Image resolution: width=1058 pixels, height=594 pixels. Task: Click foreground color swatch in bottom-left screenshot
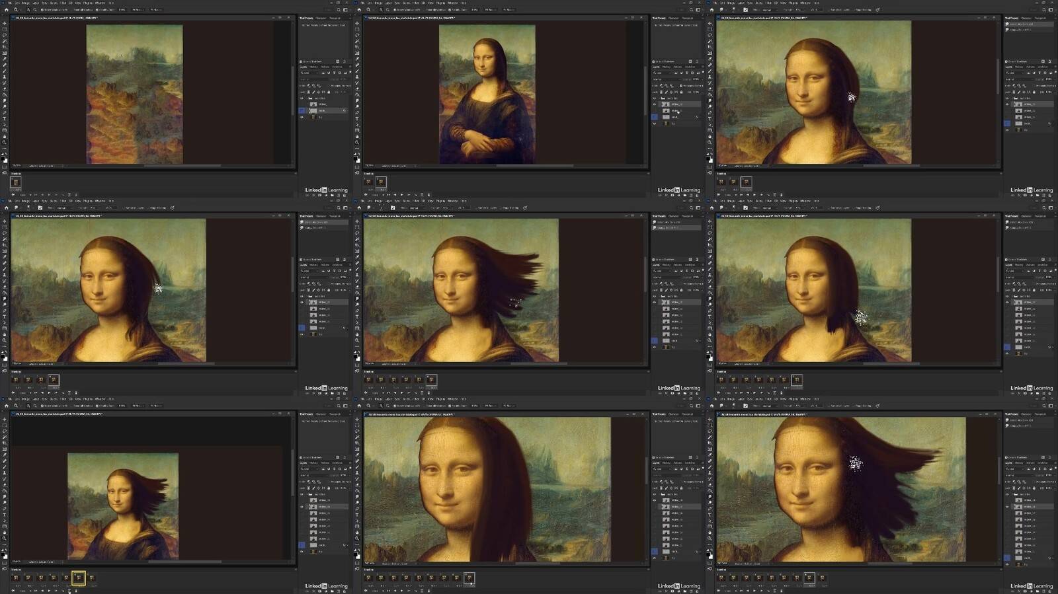click(x=3, y=555)
